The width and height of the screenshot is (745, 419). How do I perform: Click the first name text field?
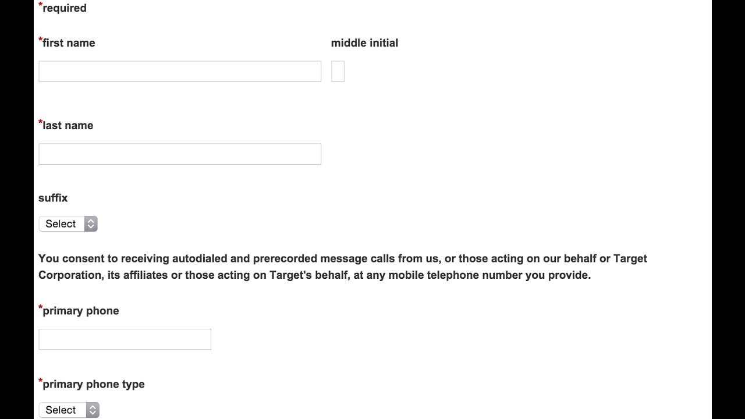[180, 72]
